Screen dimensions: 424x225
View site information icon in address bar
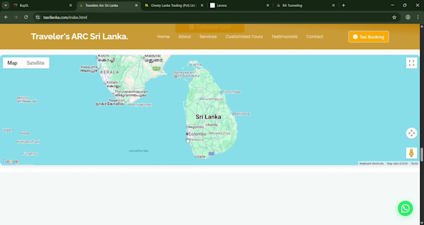38,17
